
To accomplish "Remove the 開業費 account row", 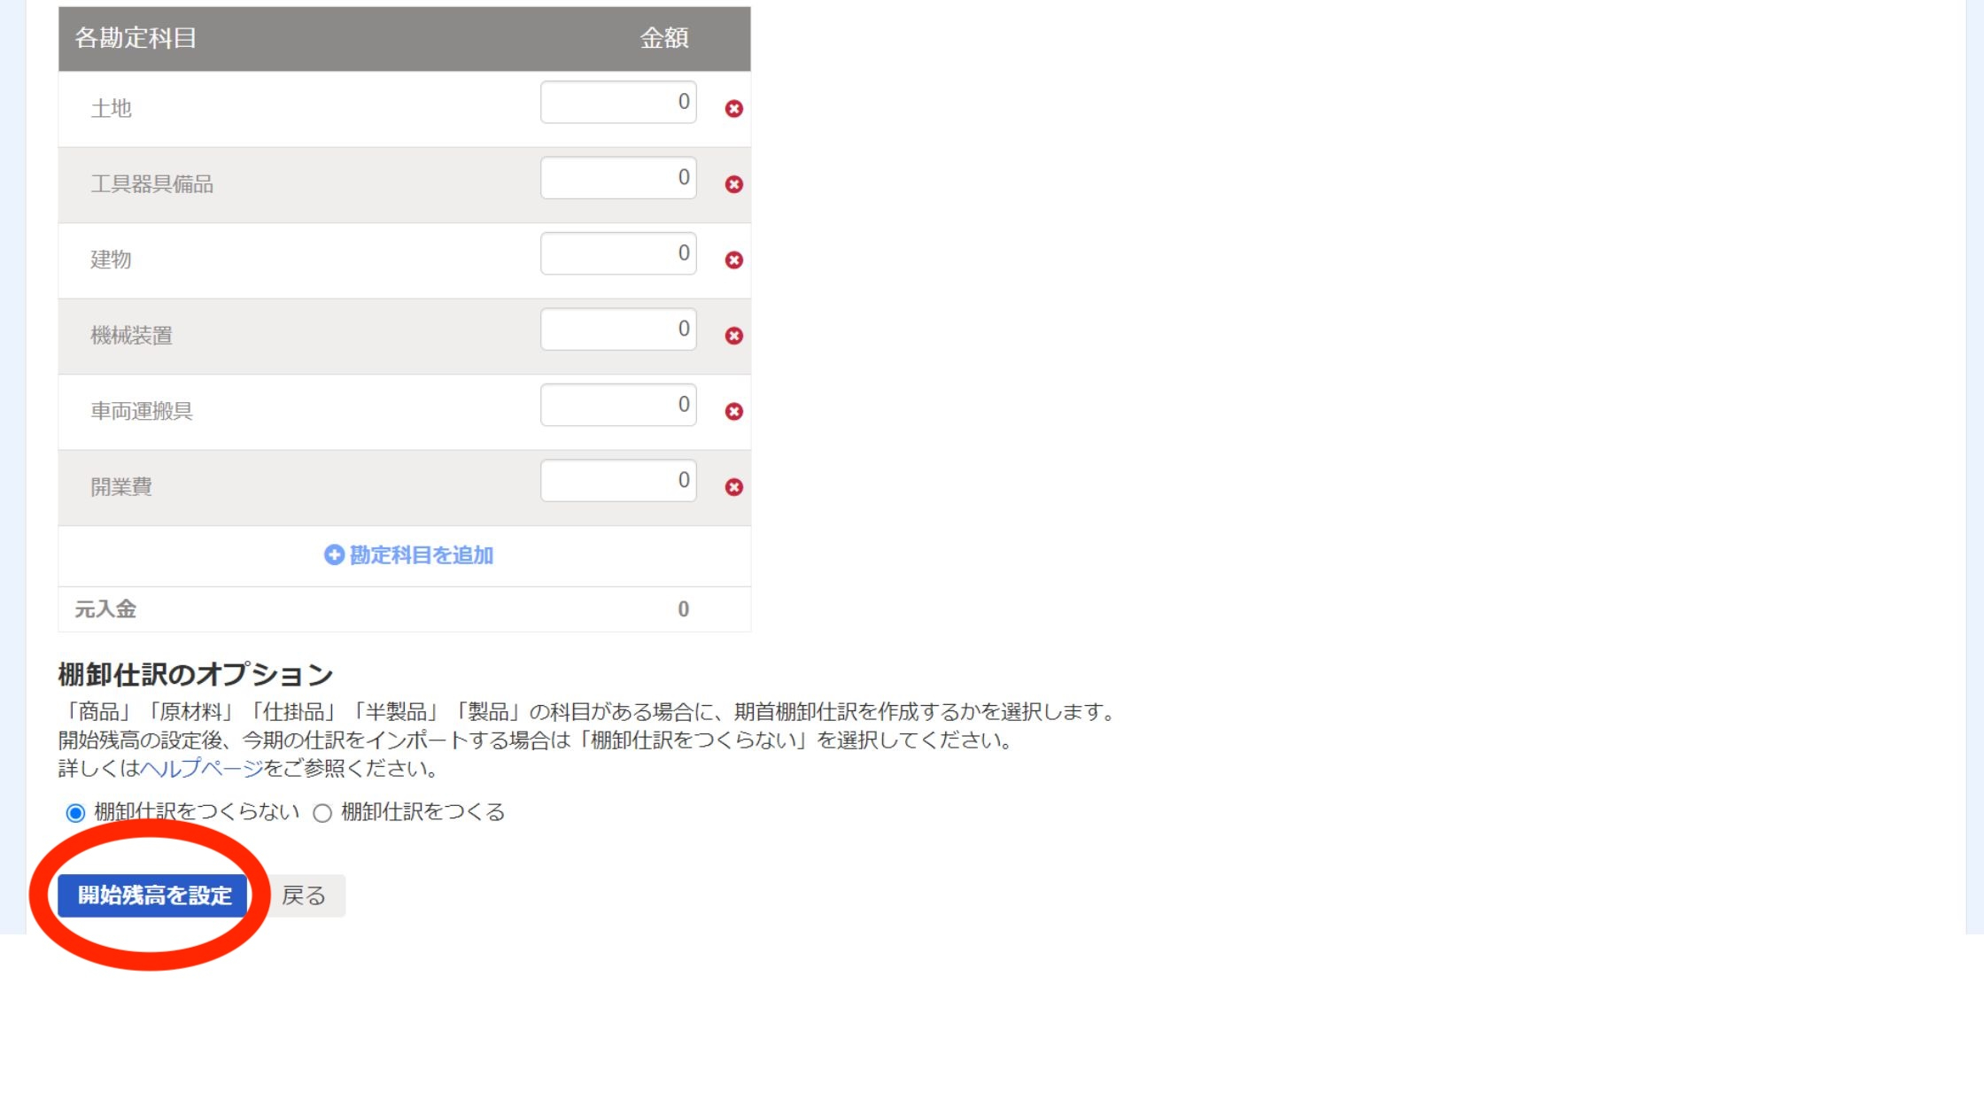I will [x=733, y=487].
